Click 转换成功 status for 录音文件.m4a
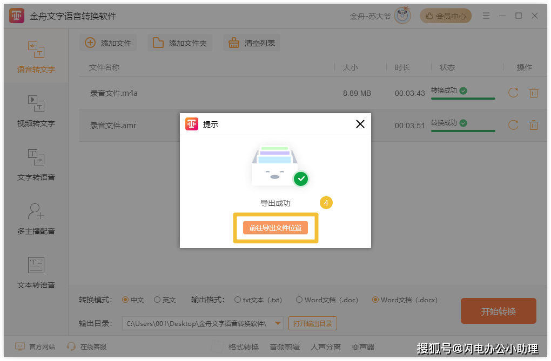This screenshot has height=361, width=551. [449, 91]
